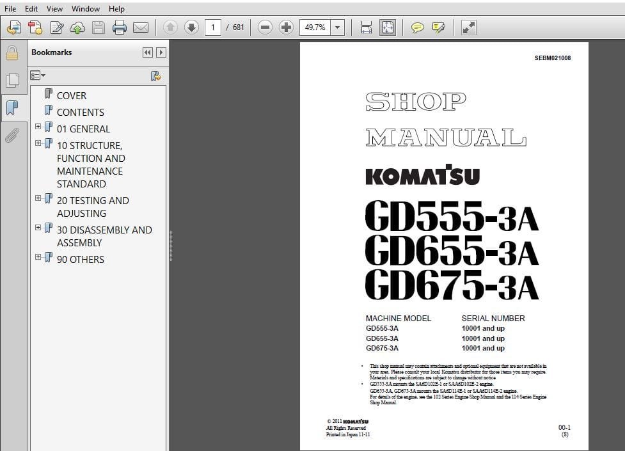This screenshot has height=451, width=625.
Task: Select the COVER bookmark
Action: (x=72, y=96)
